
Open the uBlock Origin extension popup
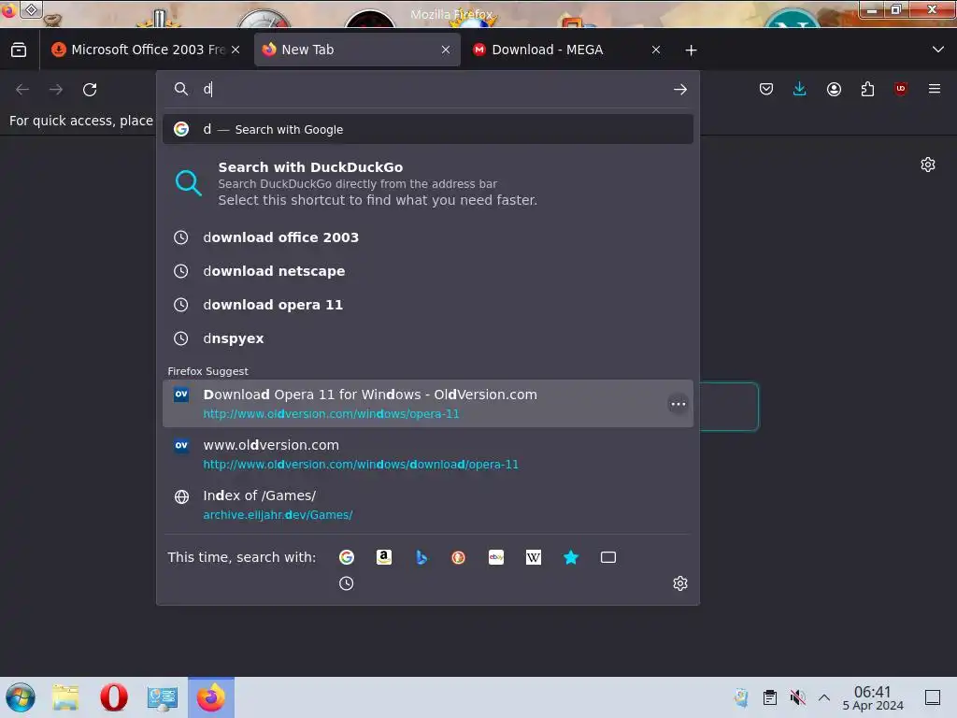[901, 89]
